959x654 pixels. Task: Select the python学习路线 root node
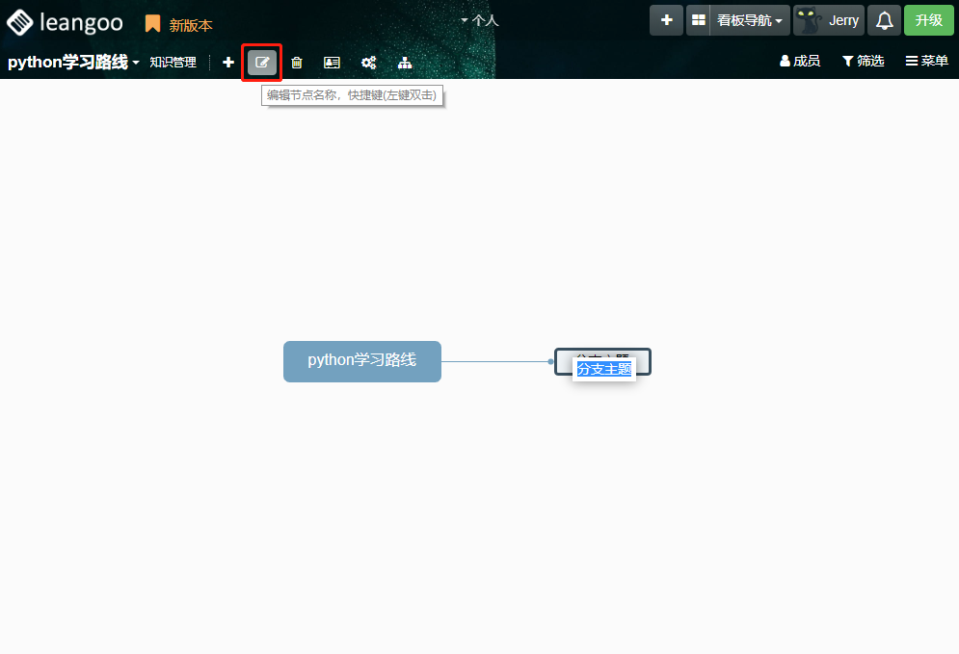pos(362,361)
